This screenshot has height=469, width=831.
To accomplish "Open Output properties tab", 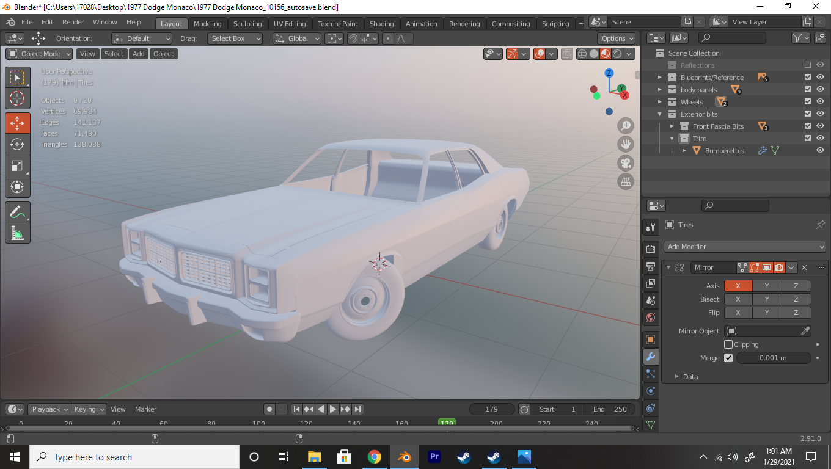I will tap(650, 266).
